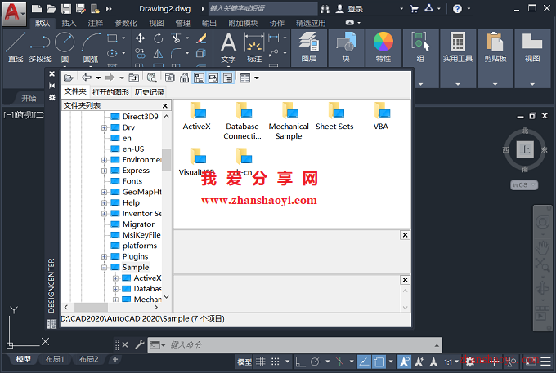556x373 pixels.
Task: Click the Model (模型) status bar button
Action: pos(244,362)
